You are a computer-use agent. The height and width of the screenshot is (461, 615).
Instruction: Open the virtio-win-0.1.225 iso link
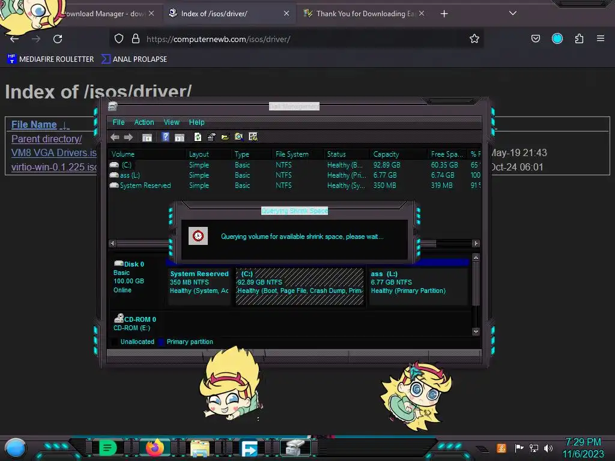[54, 167]
